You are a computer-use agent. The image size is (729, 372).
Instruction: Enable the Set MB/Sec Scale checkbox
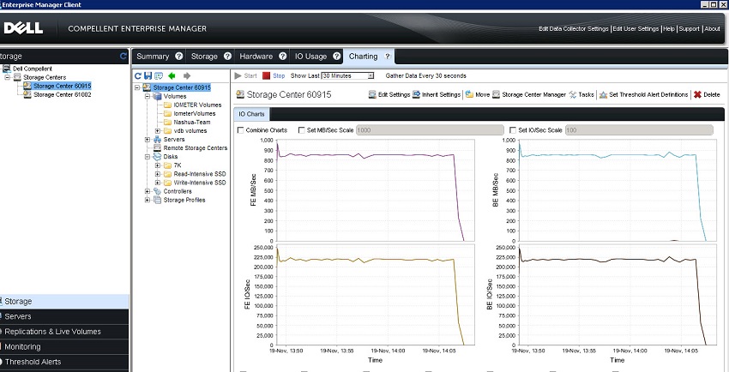coord(302,130)
